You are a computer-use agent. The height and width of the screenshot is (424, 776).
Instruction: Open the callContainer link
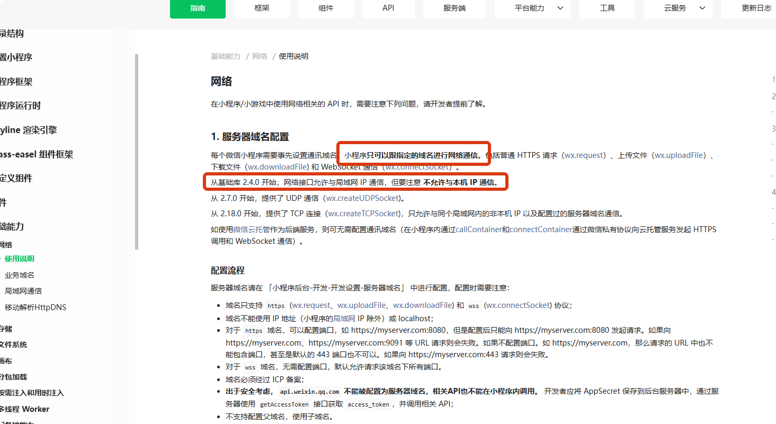(x=479, y=229)
